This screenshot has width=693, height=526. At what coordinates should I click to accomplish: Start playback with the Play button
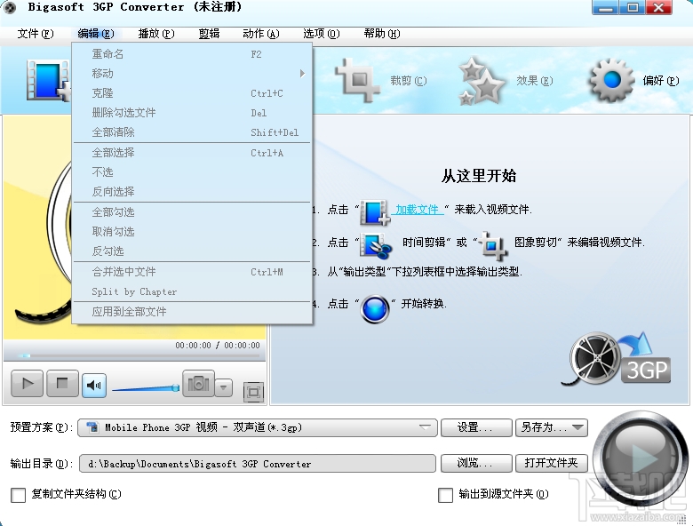[28, 384]
